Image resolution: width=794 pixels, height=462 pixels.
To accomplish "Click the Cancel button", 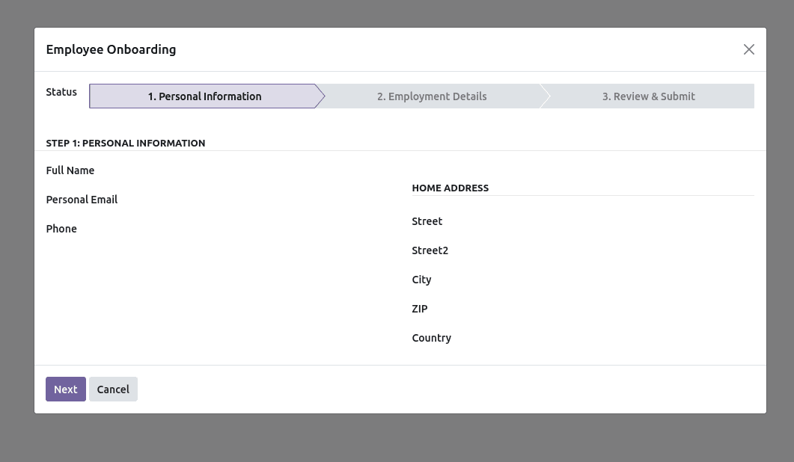I will (x=113, y=389).
